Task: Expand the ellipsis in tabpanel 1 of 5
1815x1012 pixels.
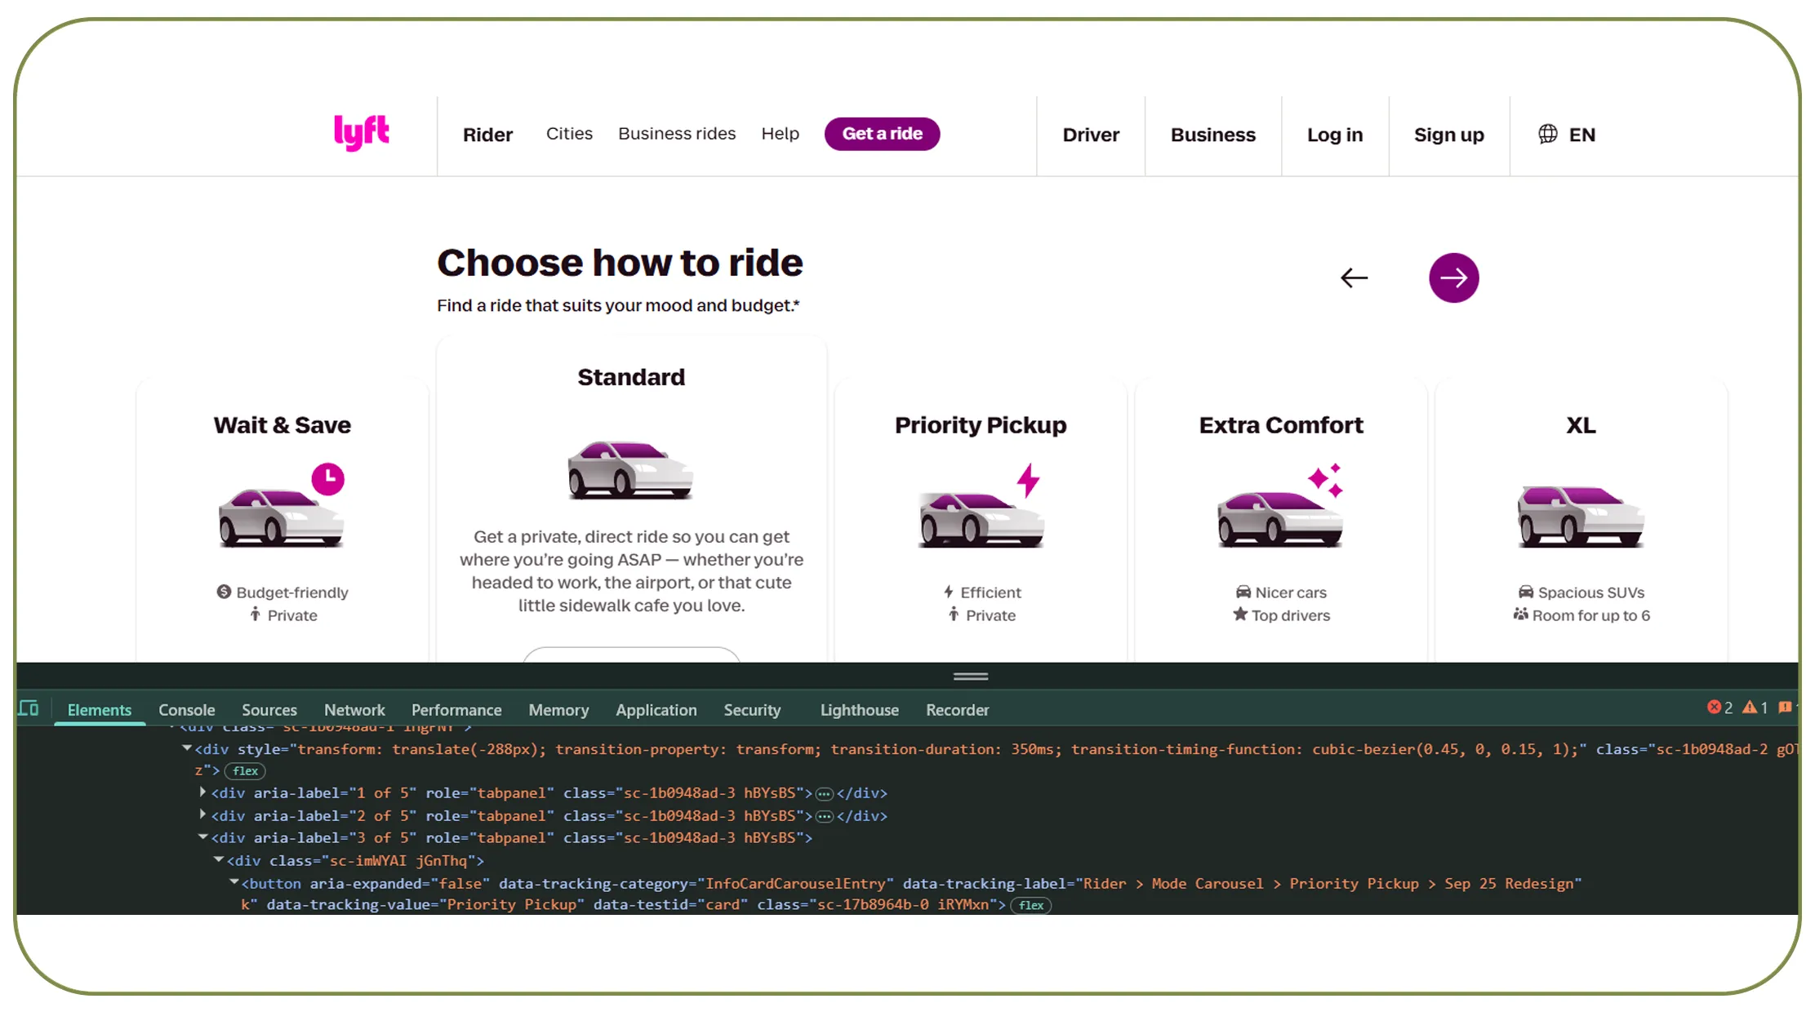Action: tap(825, 793)
